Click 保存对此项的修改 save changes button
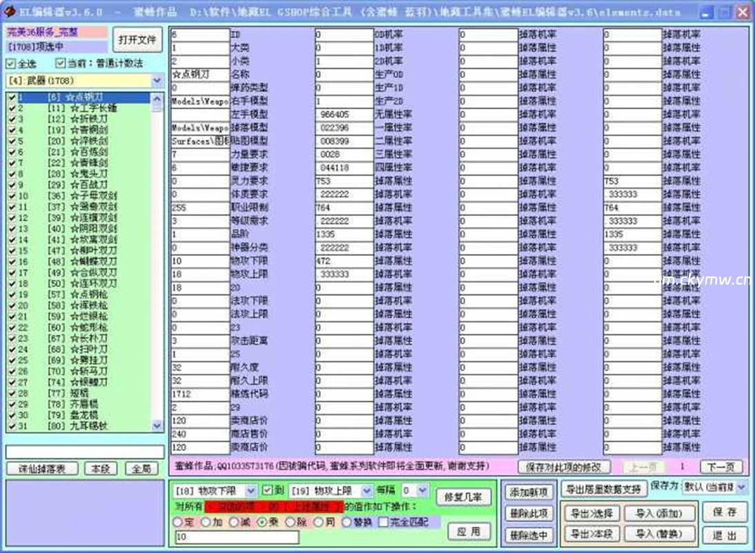The image size is (755, 553). coord(564,467)
